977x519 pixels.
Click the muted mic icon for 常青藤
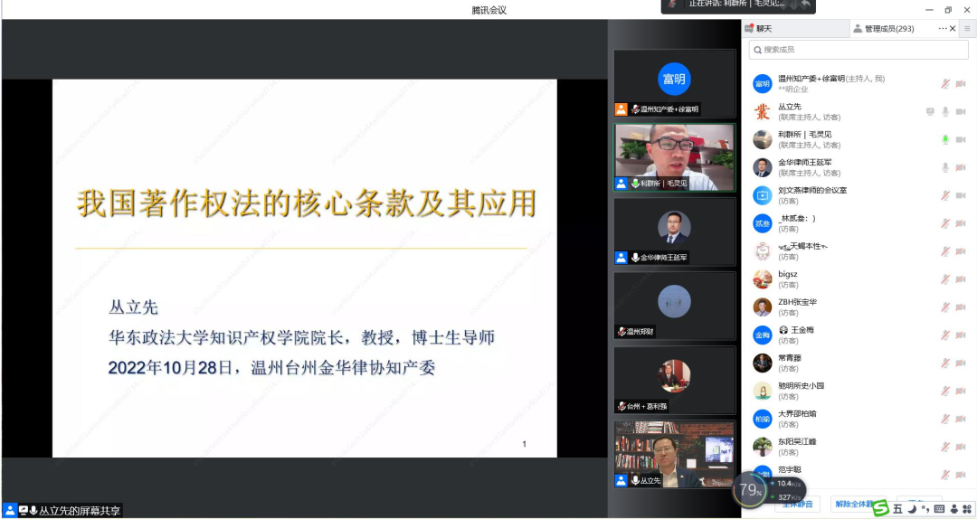tap(945, 363)
